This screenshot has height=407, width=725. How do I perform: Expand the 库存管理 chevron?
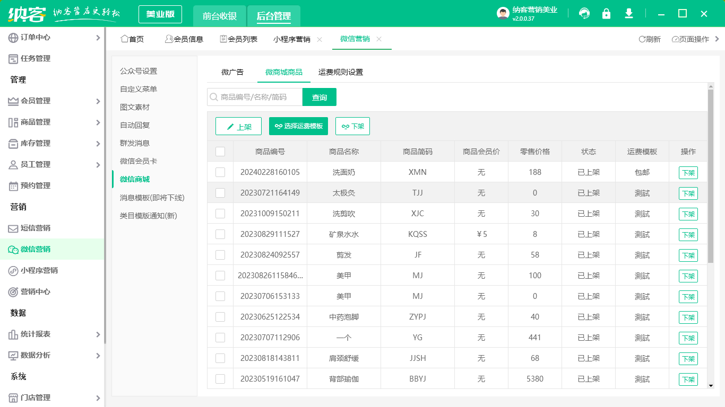click(x=98, y=144)
